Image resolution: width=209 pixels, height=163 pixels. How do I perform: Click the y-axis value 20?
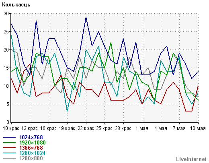tap(6, 50)
